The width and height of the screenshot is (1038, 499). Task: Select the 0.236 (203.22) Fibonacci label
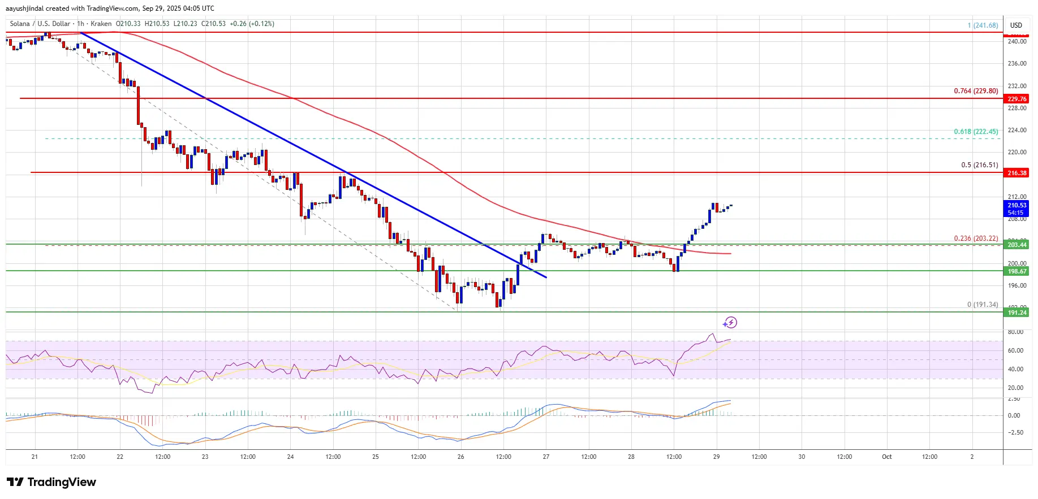(x=976, y=238)
